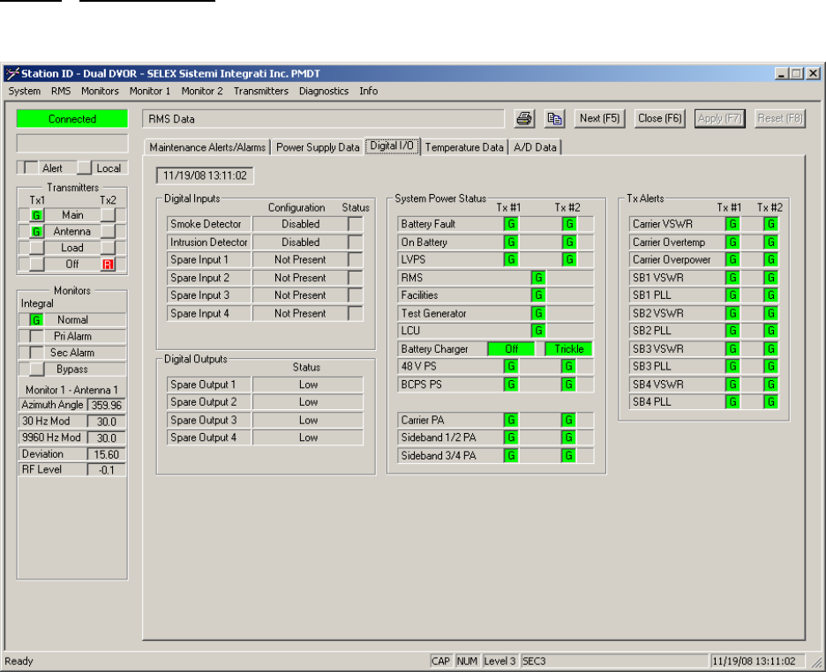Click RMS power status indicator
This screenshot has width=826, height=672.
click(537, 278)
